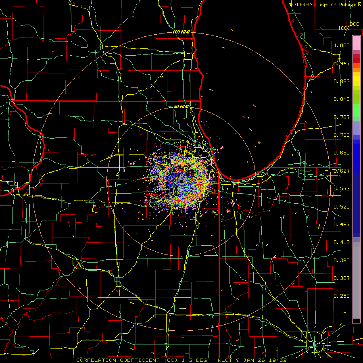The width and height of the screenshot is (363, 363).
Task: Select the 0.733 scale value
Action: (342, 135)
